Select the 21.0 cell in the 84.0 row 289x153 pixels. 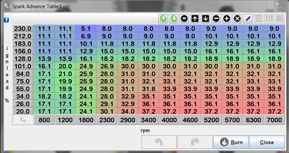click(x=65, y=74)
